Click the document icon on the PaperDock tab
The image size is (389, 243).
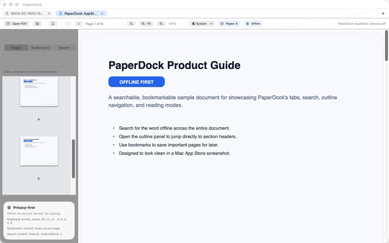pos(60,14)
